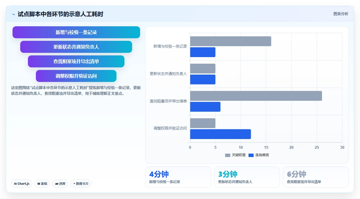Image resolution: width=360 pixels, height=199 pixels.
Task: Click the 进度 tag chip
Action: pos(60,184)
